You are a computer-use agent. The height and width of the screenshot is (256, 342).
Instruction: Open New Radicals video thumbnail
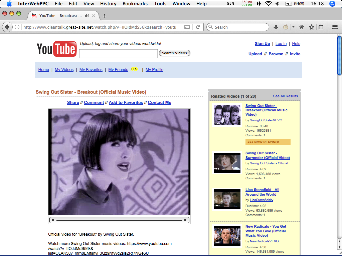point(227,236)
